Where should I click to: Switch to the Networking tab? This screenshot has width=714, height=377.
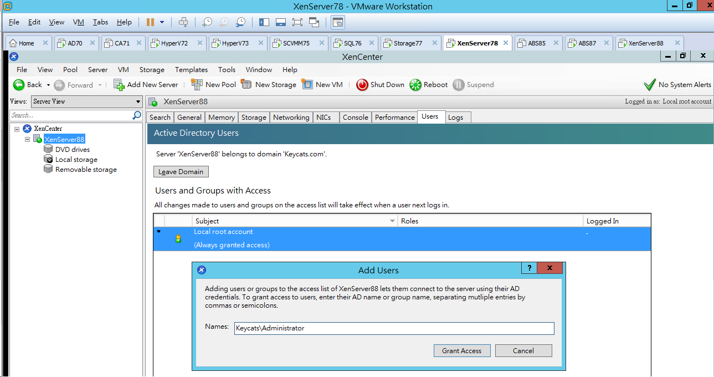291,118
